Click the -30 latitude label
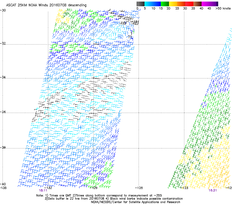Image resolution: width=232 pixels, height=204 pixels. click(x=3, y=10)
